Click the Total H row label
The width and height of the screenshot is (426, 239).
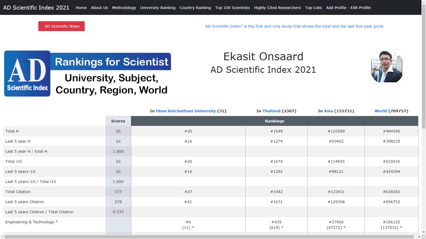click(x=12, y=131)
